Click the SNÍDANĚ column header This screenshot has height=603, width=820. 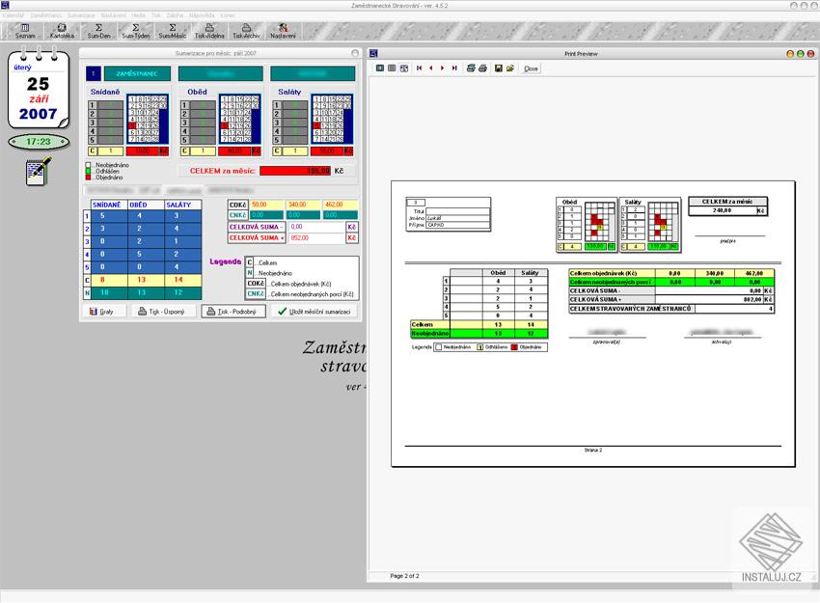[x=107, y=205]
